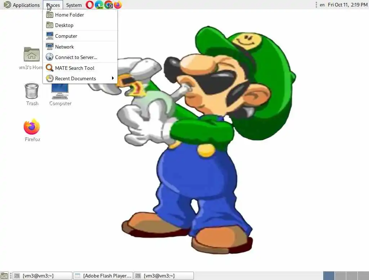Launch Opera from the top panel
Image resolution: width=369 pixels, height=280 pixels.
[x=89, y=5]
